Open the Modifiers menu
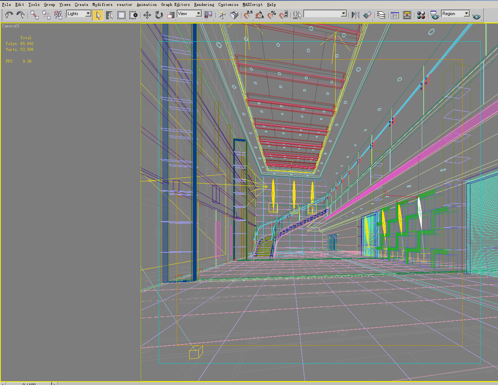This screenshot has width=498, height=385. coord(102,4)
